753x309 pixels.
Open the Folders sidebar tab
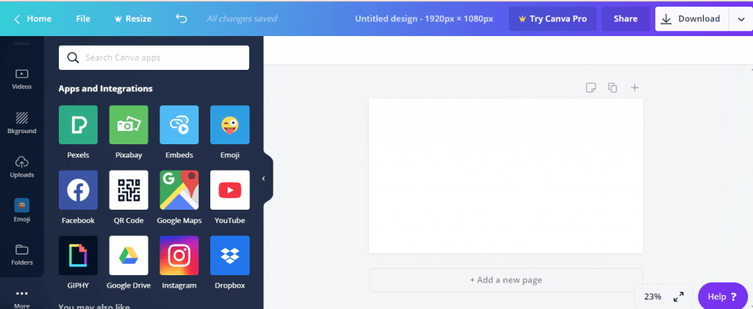coord(21,255)
